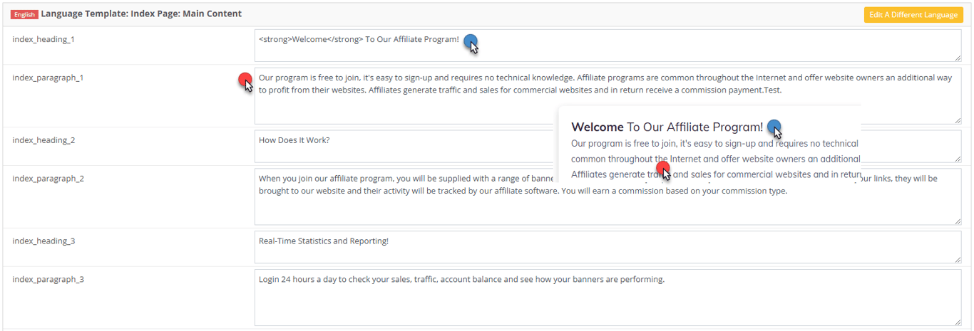Click the resize handle of index_paragraph_2 field

[957, 221]
